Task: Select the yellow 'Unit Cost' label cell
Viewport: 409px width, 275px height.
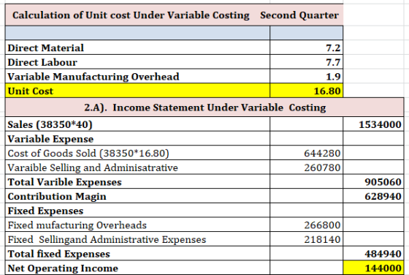Action: point(137,91)
